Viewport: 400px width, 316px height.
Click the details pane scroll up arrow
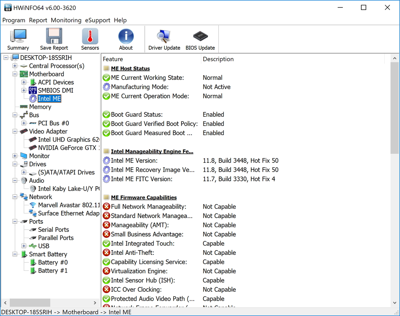point(395,58)
